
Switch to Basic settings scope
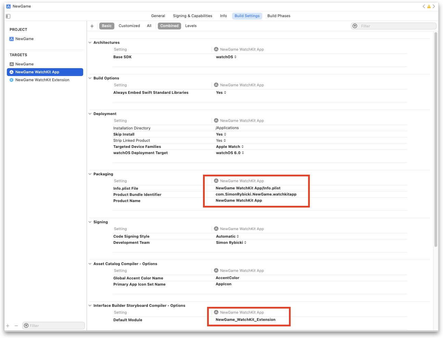coord(107,26)
